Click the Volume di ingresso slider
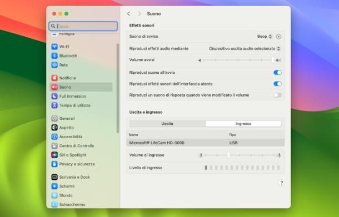 click(x=240, y=155)
